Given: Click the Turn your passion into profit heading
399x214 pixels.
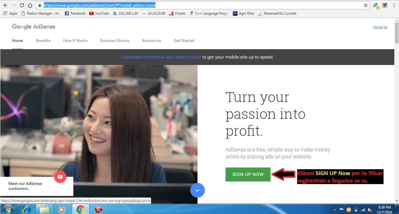Looking at the screenshot, I should coord(265,114).
